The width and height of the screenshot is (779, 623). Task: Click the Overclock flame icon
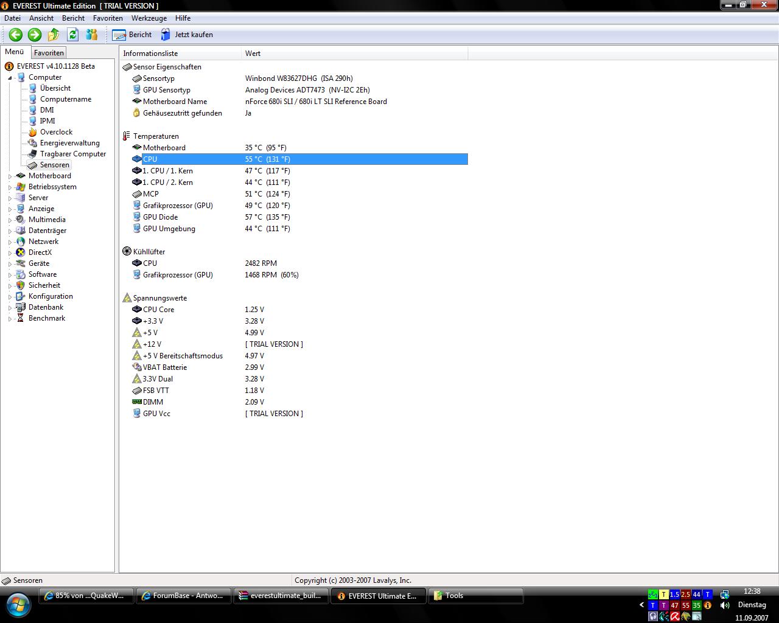(x=33, y=132)
